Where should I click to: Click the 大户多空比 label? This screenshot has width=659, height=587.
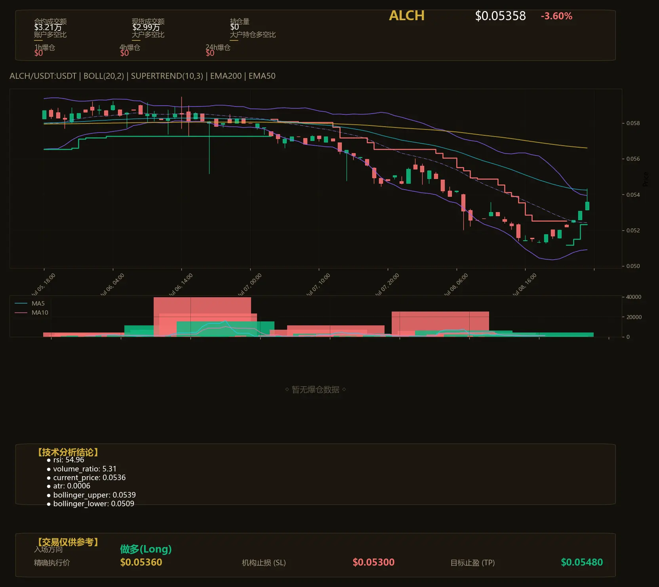point(148,35)
